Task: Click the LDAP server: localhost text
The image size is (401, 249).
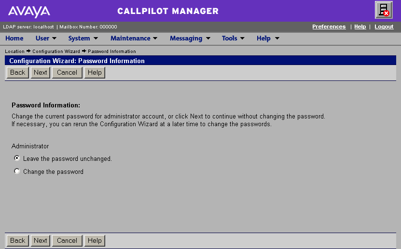Action: (28, 27)
